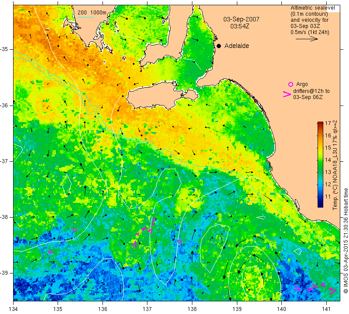Click the vertical 'Temp. (°C) NOAA18_L3U' colorbar title
This screenshot has height=314, width=349.
335,165
